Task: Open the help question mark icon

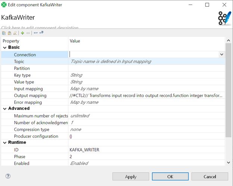Action: (8, 176)
